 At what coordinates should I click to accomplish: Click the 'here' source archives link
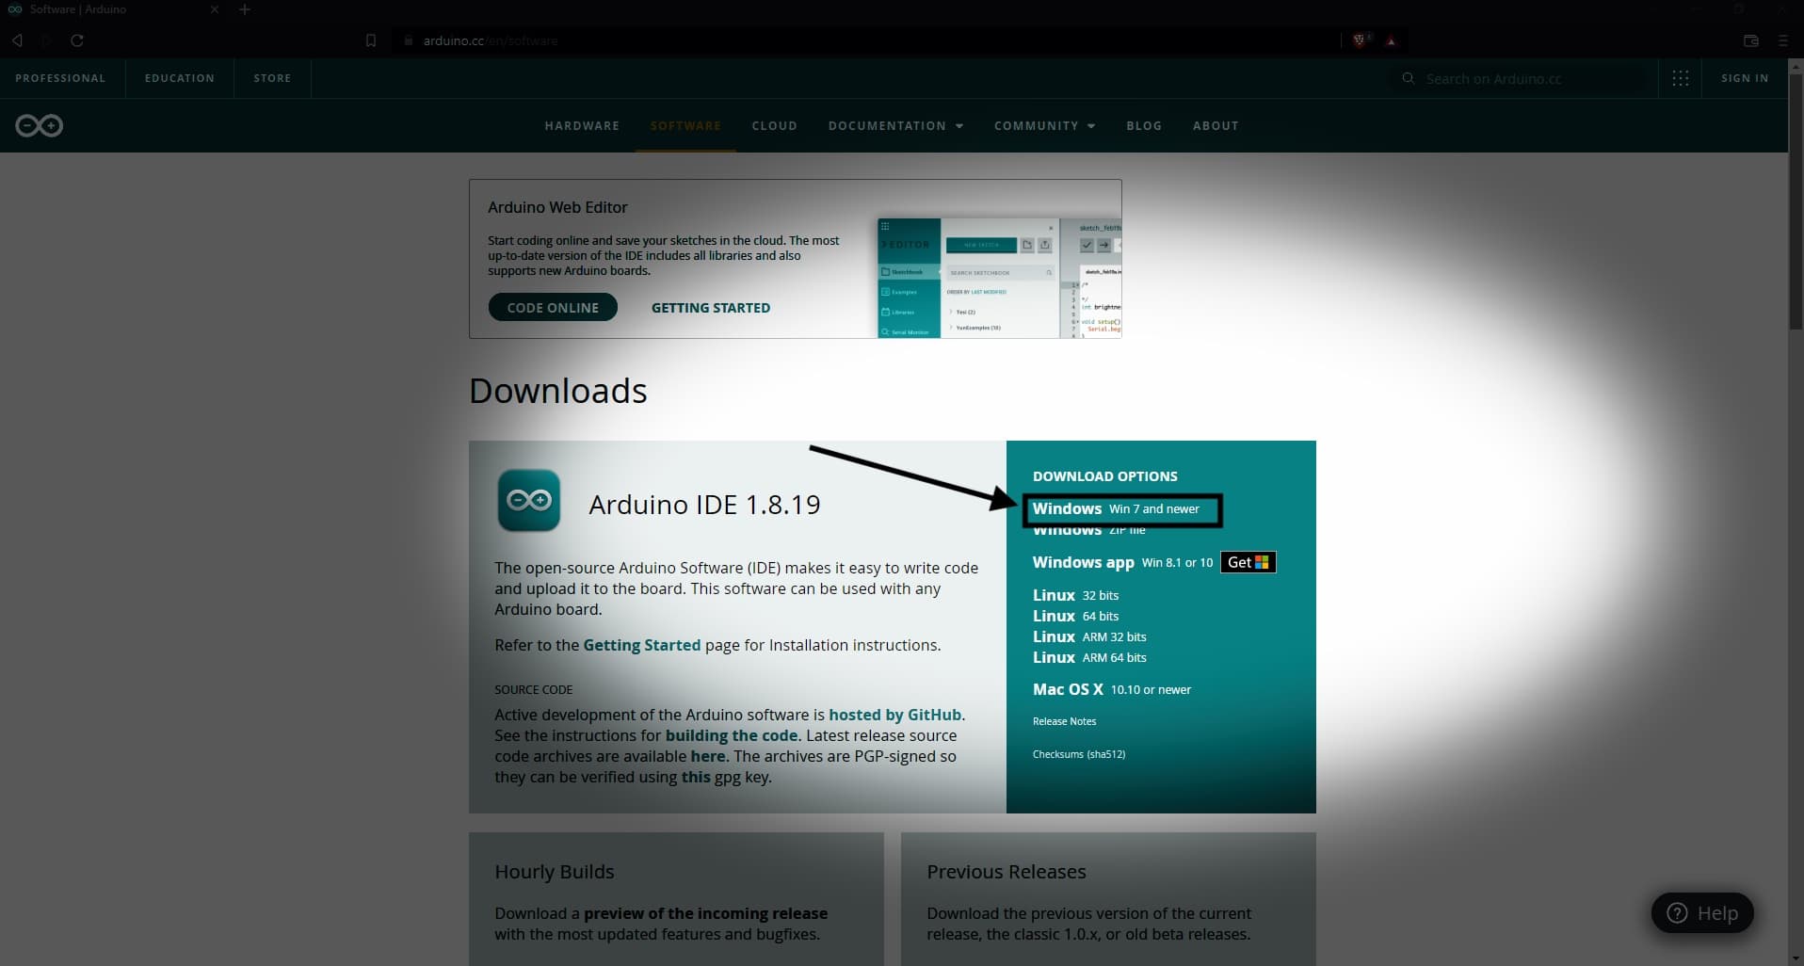coord(708,756)
